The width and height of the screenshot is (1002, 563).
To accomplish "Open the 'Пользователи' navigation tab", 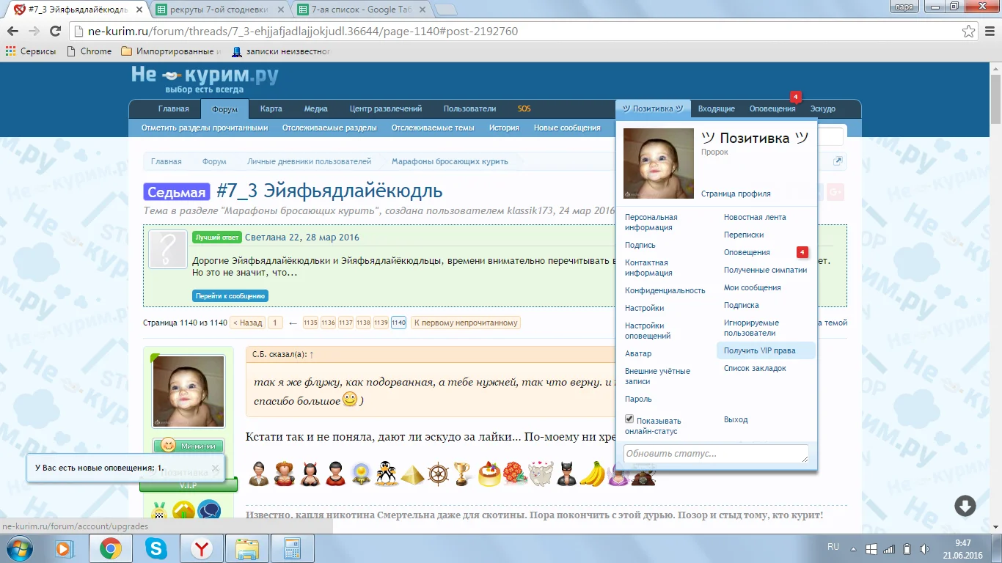I will 470,108.
